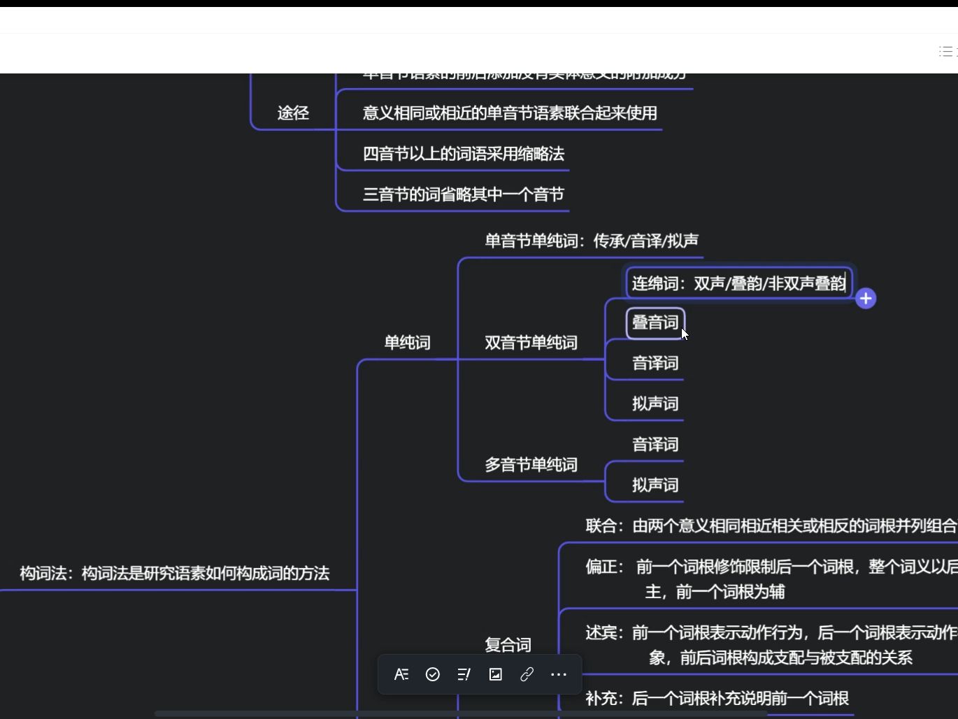The height and width of the screenshot is (719, 958).
Task: Select the 复合词 node
Action: (x=508, y=644)
